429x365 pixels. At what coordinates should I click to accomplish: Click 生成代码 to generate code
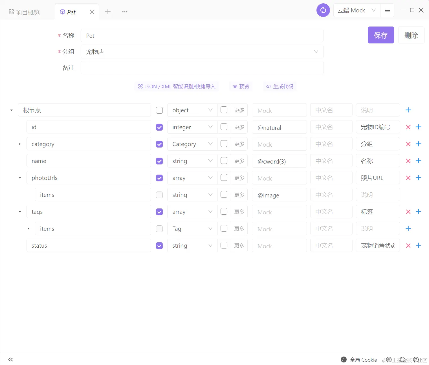pyautogui.click(x=280, y=87)
